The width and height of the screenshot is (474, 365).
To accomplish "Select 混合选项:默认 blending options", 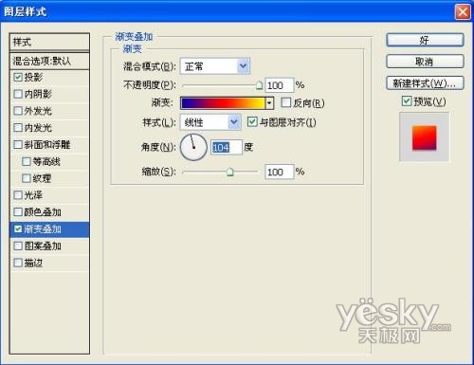I will 50,61.
